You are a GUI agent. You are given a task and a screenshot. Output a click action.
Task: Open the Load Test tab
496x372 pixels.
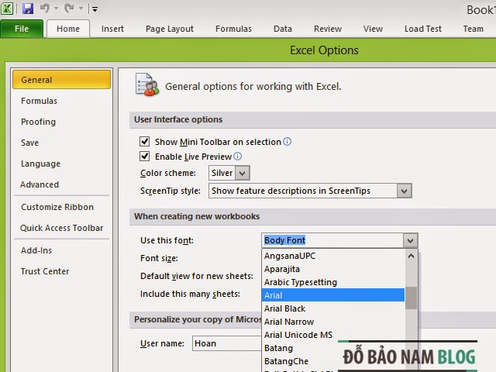423,29
